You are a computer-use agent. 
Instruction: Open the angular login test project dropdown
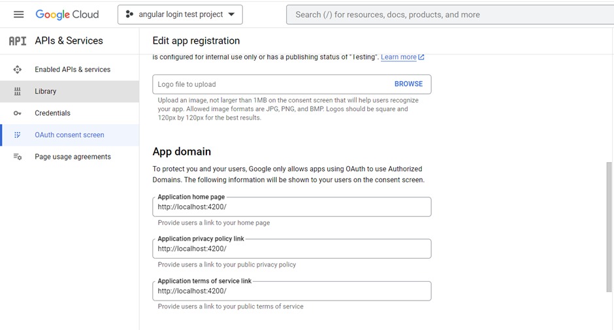point(180,14)
